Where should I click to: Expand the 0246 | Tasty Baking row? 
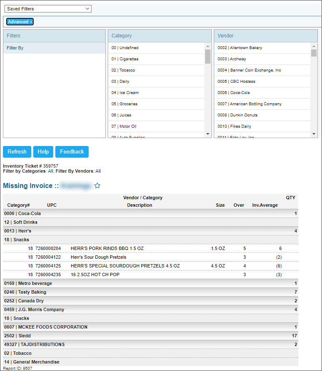[x=151, y=292]
